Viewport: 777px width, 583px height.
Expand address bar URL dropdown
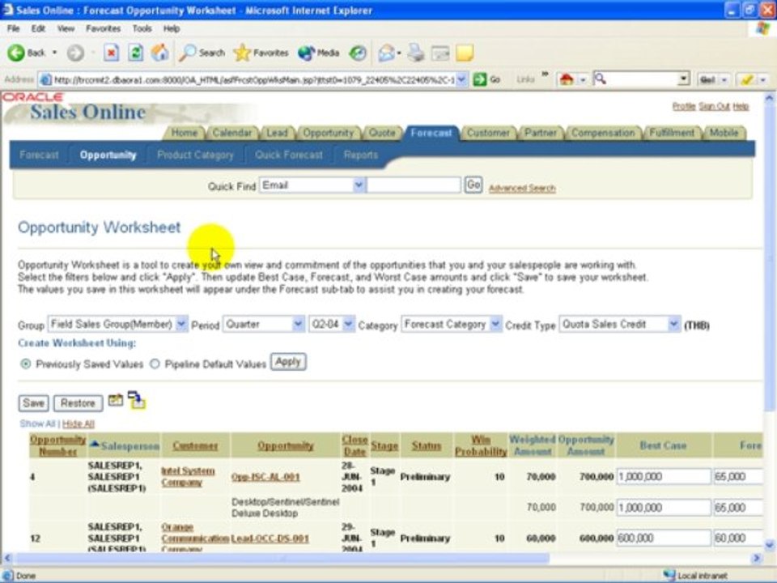(461, 79)
